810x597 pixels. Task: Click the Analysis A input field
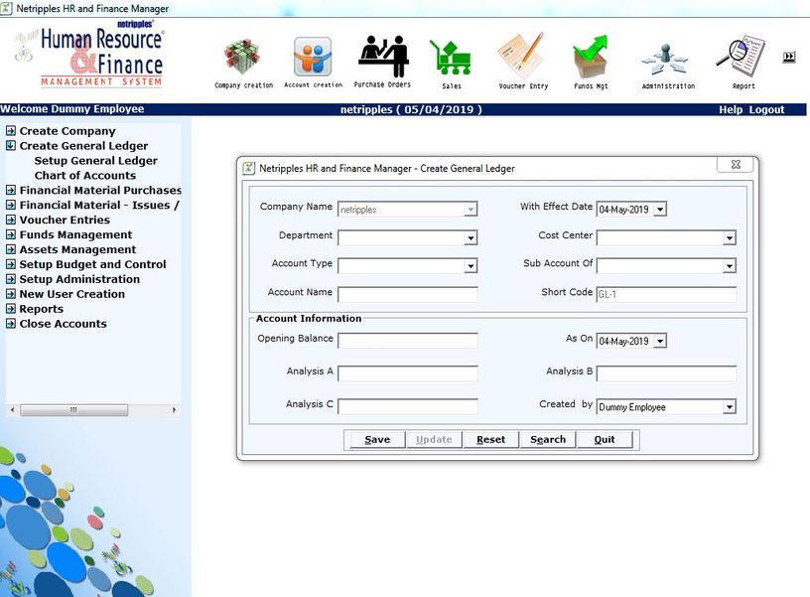pos(408,373)
